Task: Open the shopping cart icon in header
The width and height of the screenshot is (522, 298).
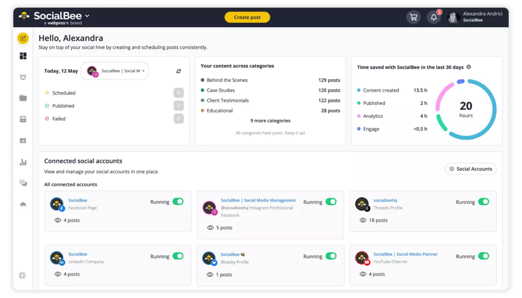Action: pos(413,17)
